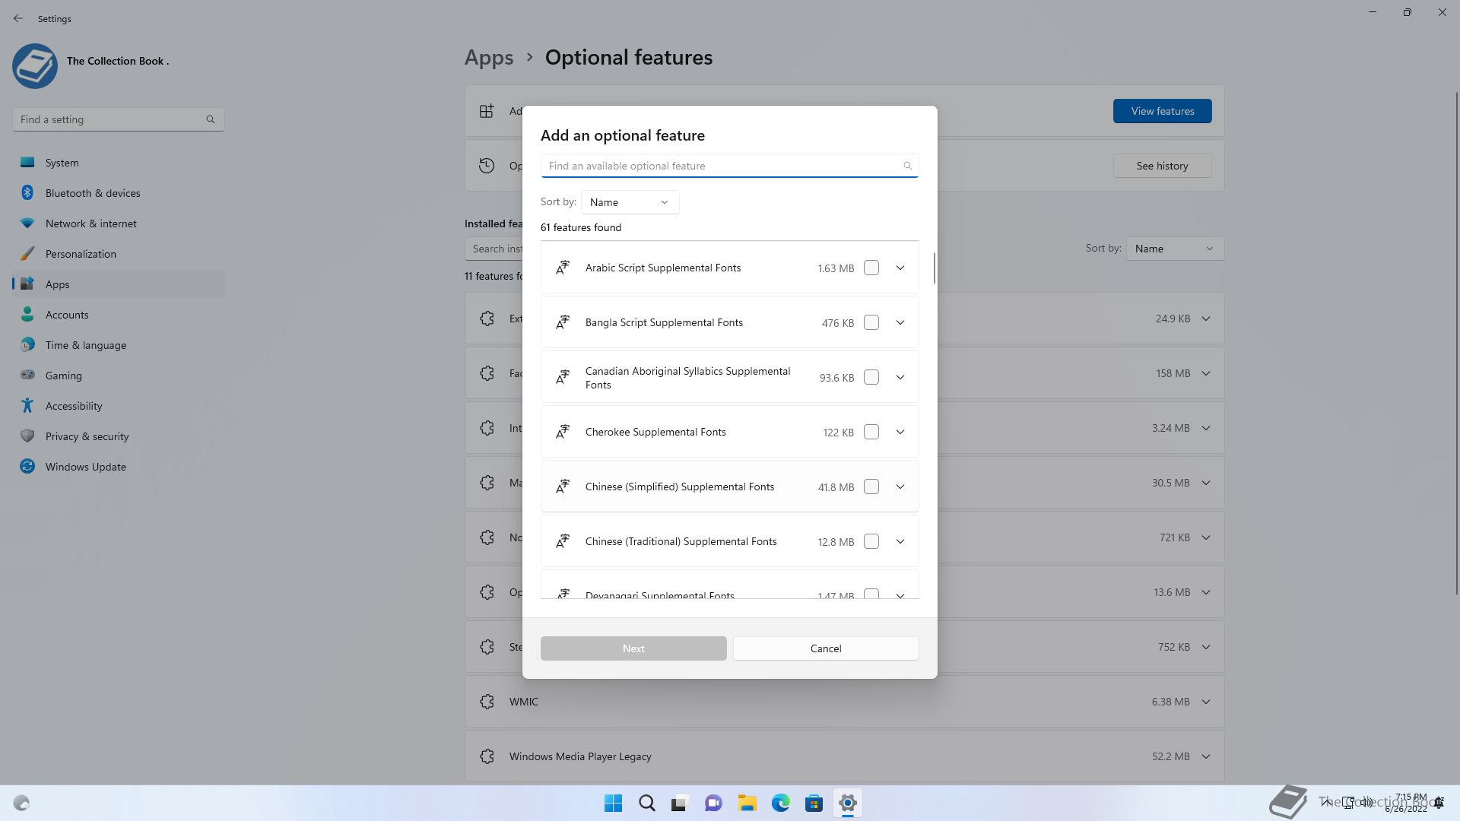This screenshot has width=1460, height=821.
Task: Tick the Arabic Script Supplemental Fonts checkbox
Action: [871, 268]
